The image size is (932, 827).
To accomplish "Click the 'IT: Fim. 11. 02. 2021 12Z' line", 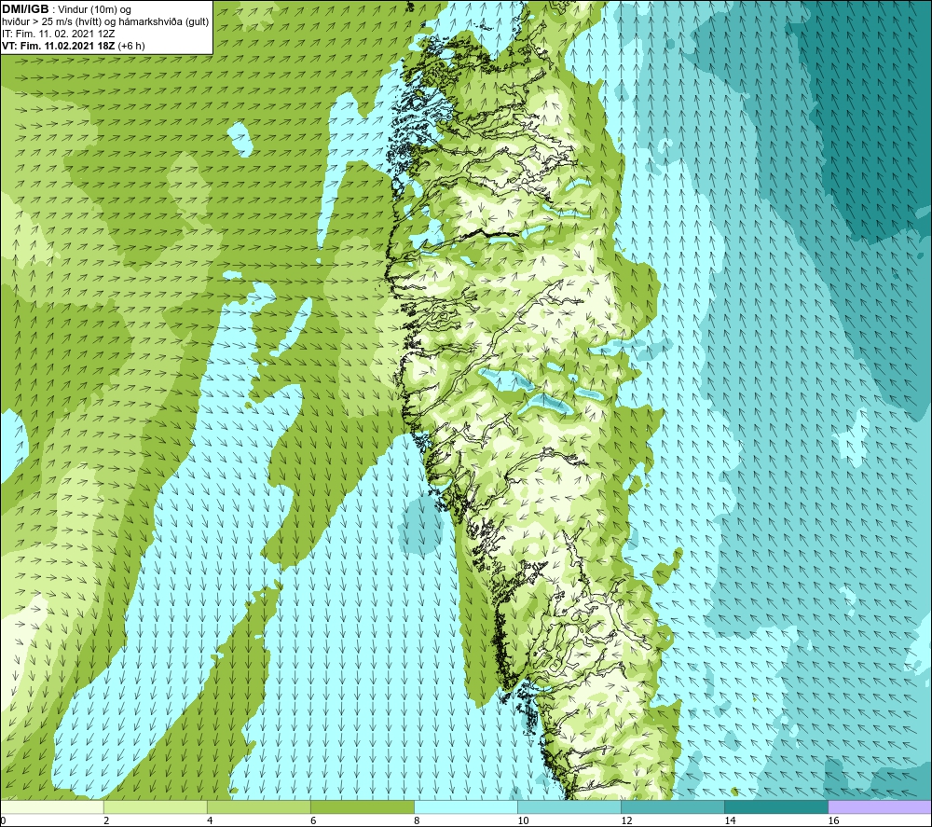I will tap(58, 34).
